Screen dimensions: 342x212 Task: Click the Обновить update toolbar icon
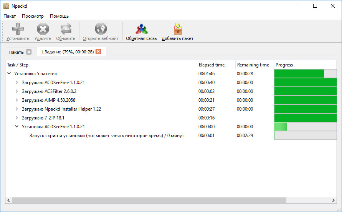click(66, 29)
